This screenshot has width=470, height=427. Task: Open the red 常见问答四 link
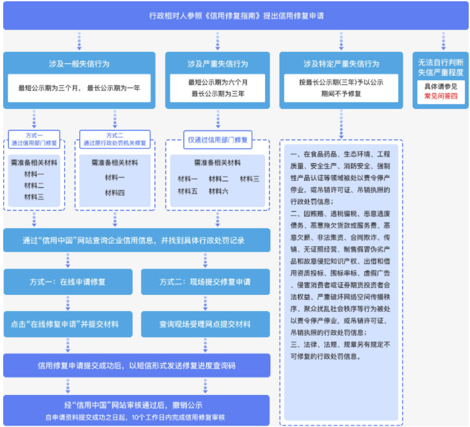pyautogui.click(x=441, y=96)
